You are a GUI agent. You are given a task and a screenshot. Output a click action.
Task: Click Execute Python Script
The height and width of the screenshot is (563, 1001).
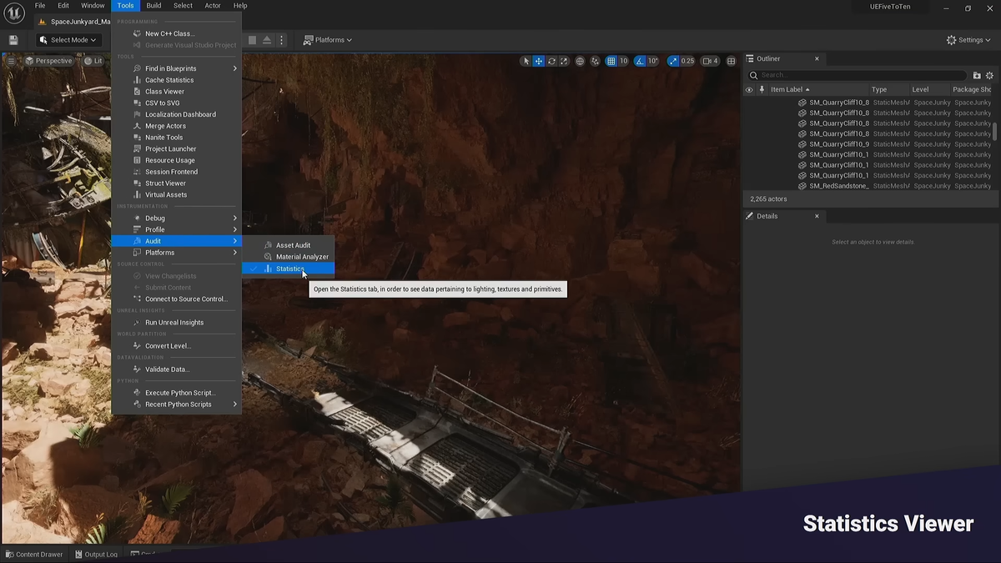(x=177, y=393)
